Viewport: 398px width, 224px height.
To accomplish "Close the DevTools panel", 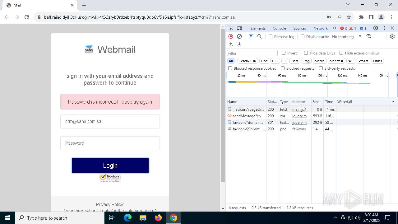I will point(392,28).
